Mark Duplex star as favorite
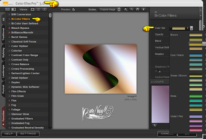The width and height of the screenshot is (206, 139). [9, 82]
